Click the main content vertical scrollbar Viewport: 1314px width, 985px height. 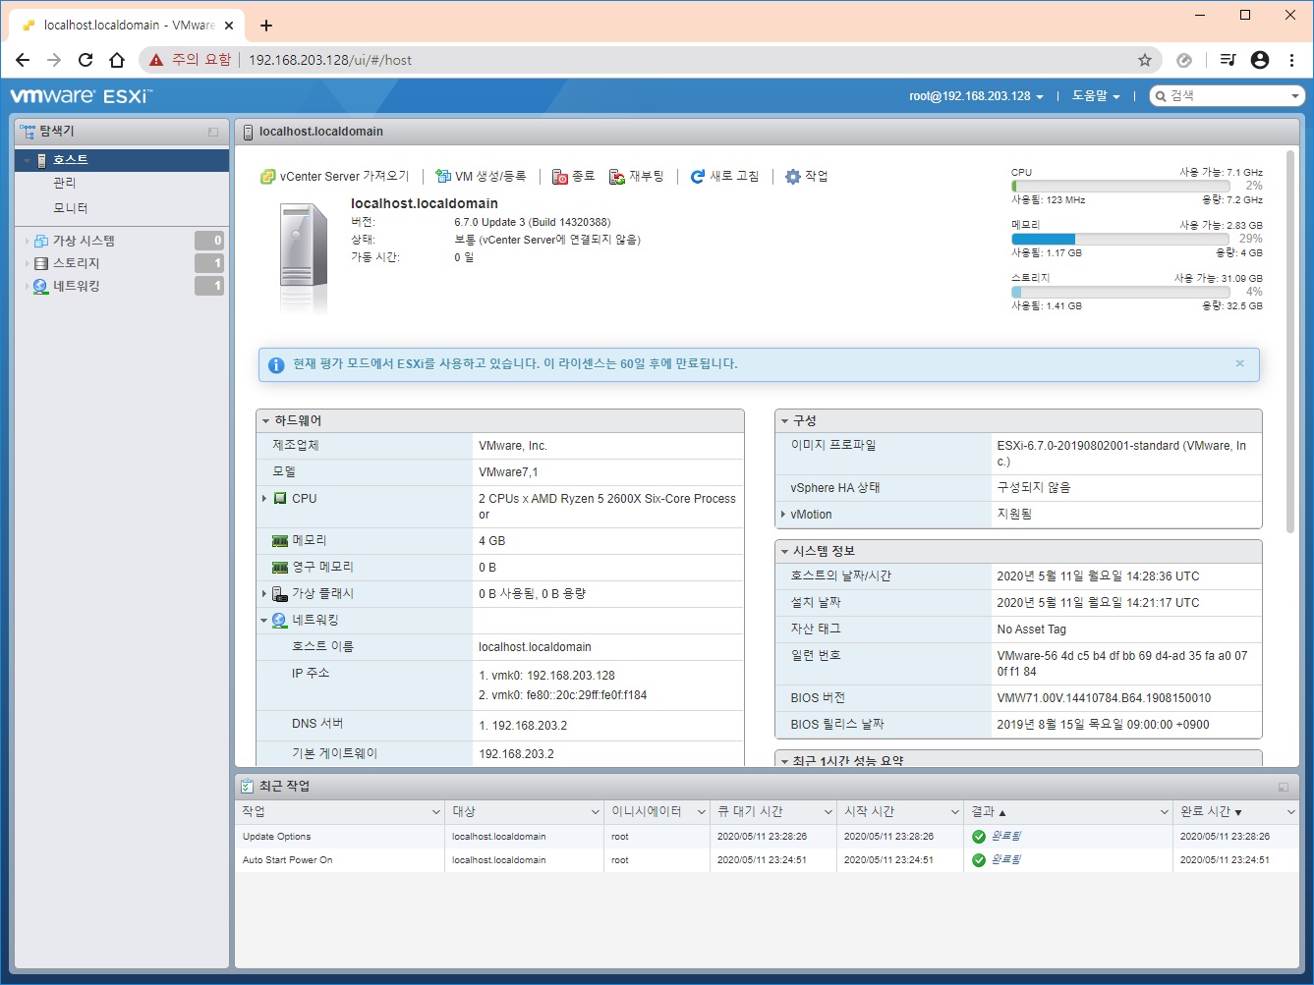click(x=1291, y=341)
